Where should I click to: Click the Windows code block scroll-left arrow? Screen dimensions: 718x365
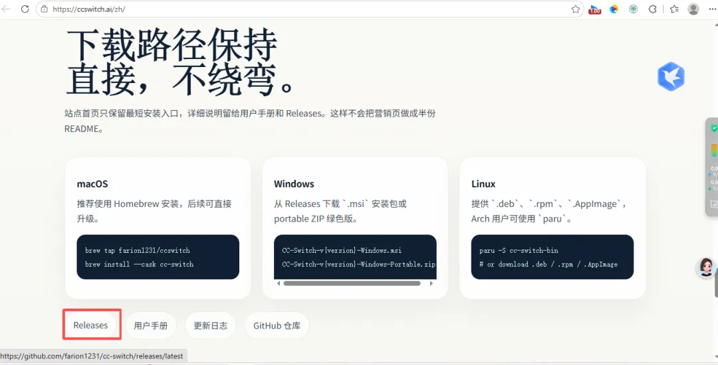[279, 283]
